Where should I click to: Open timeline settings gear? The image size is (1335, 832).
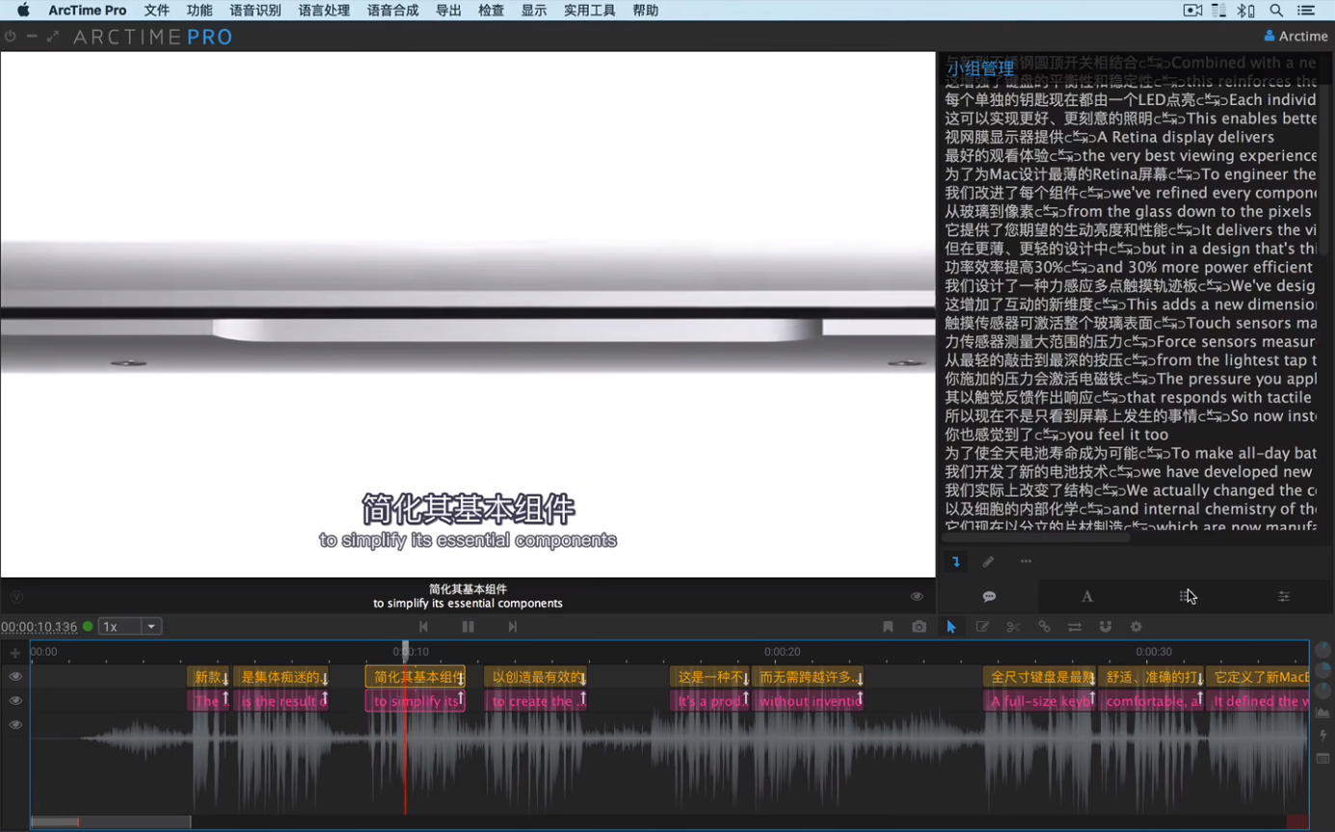tap(1136, 627)
